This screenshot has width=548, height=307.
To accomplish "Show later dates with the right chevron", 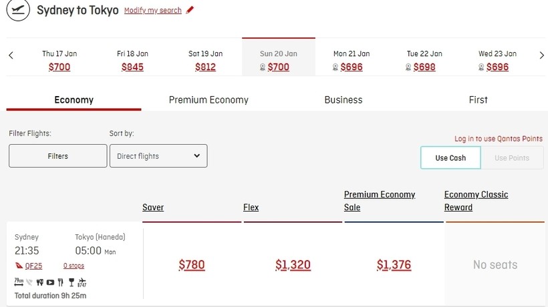I will [541, 55].
